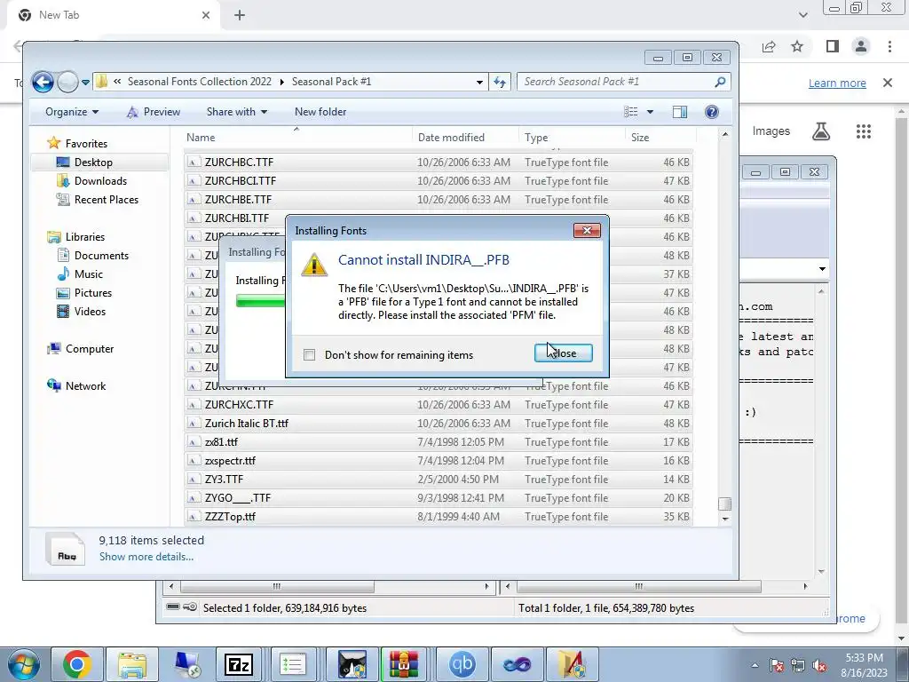Click the font installation progress bar
The height and width of the screenshot is (682, 909).
tap(260, 300)
